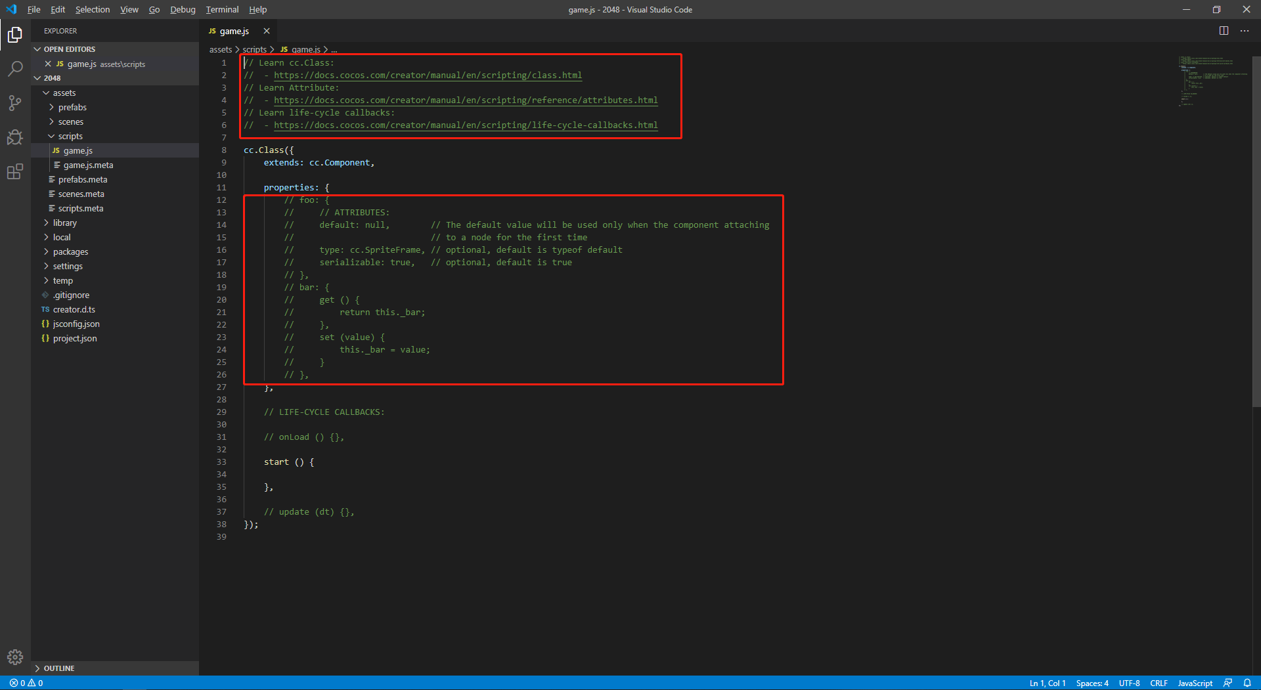
Task: Open the class.html documentation link
Action: coord(428,75)
